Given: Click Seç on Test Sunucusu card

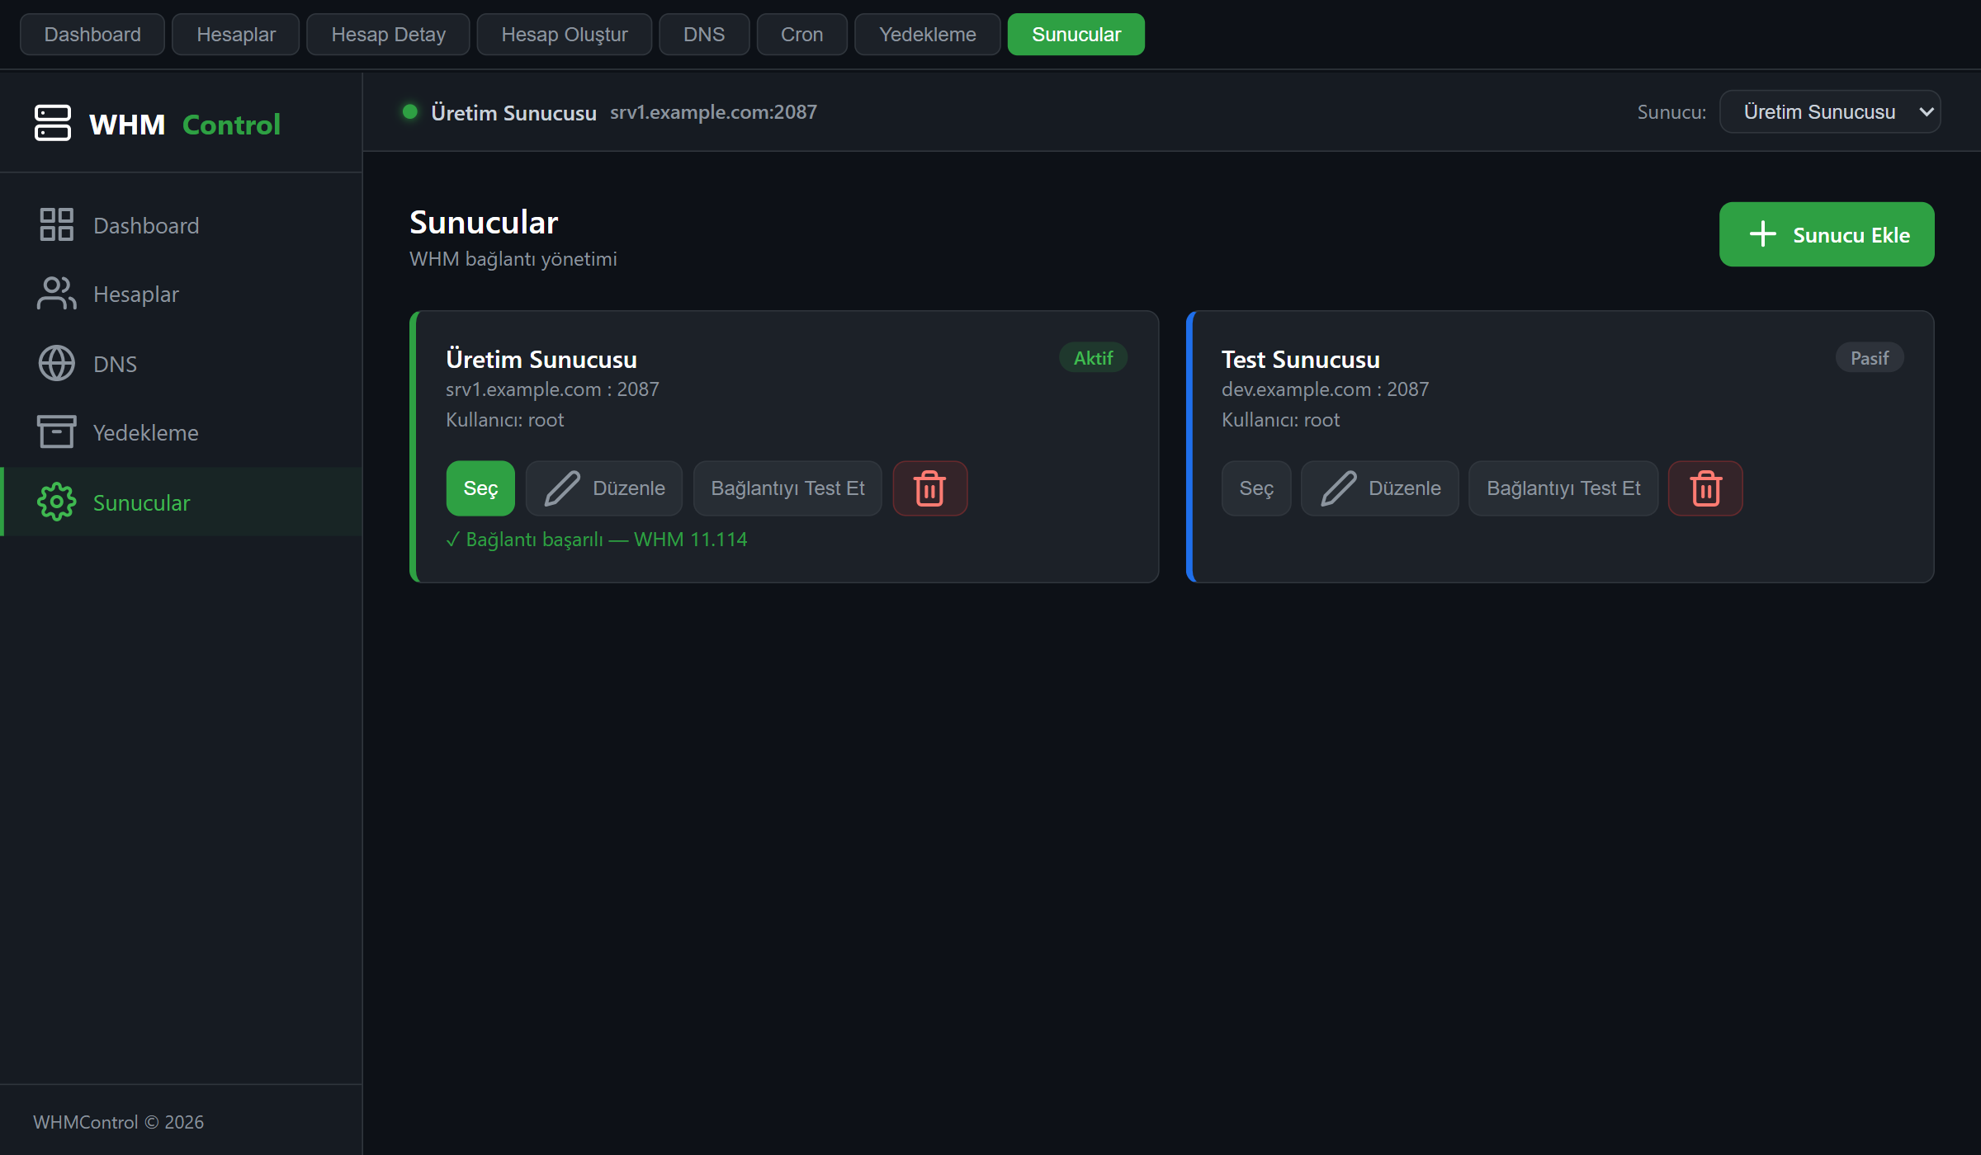Looking at the screenshot, I should click(1256, 488).
